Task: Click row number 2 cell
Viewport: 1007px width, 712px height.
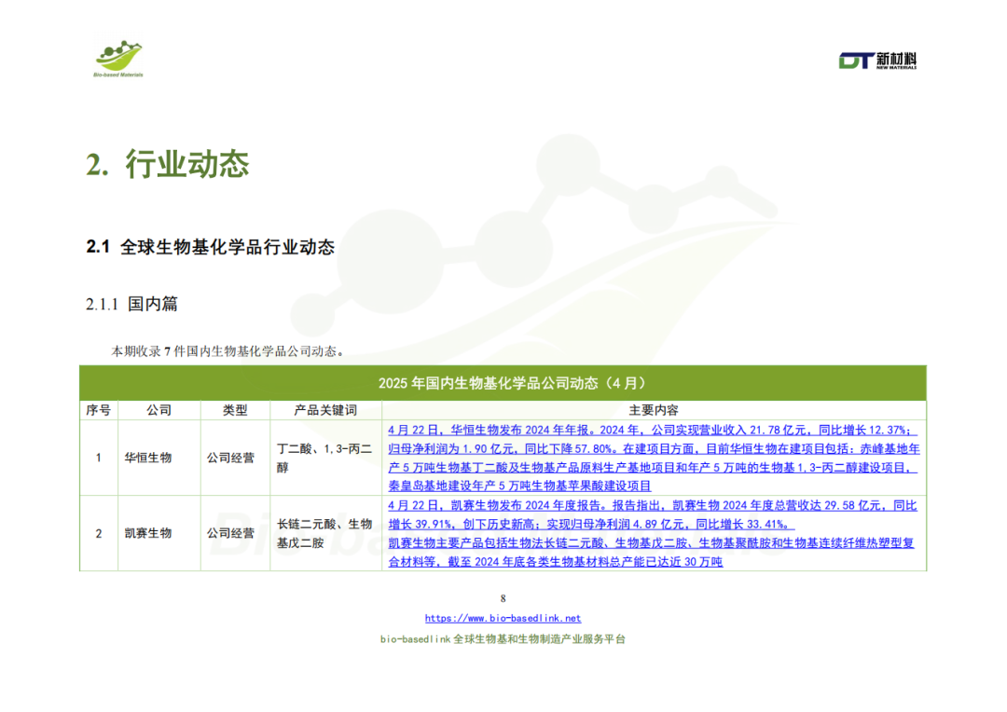Action: click(x=98, y=533)
